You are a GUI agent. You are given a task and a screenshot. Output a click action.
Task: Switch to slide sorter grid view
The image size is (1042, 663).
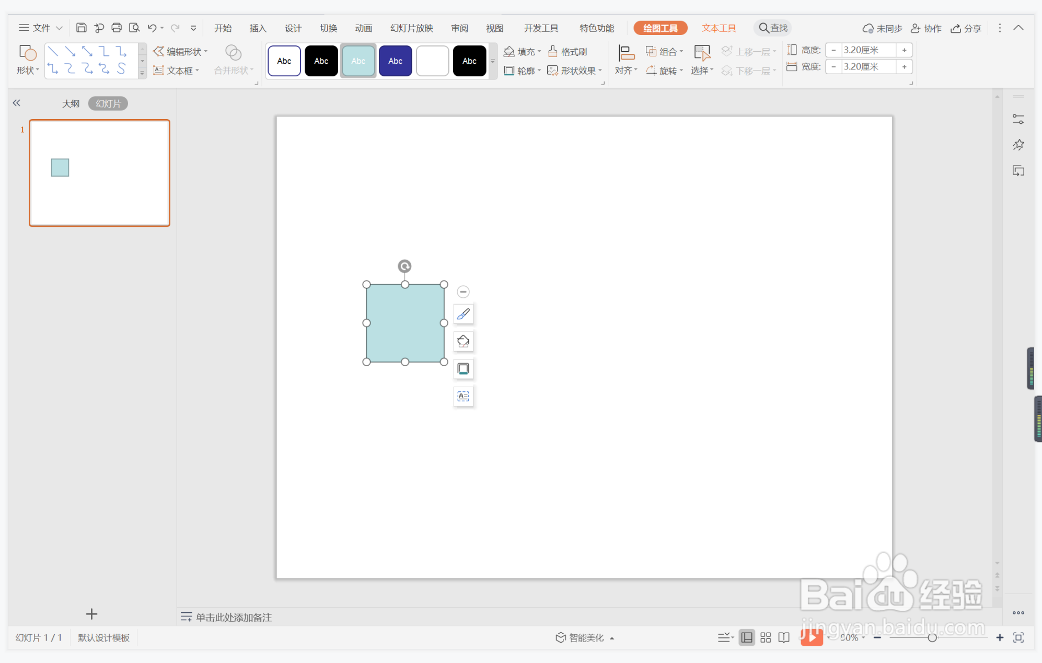coord(766,637)
